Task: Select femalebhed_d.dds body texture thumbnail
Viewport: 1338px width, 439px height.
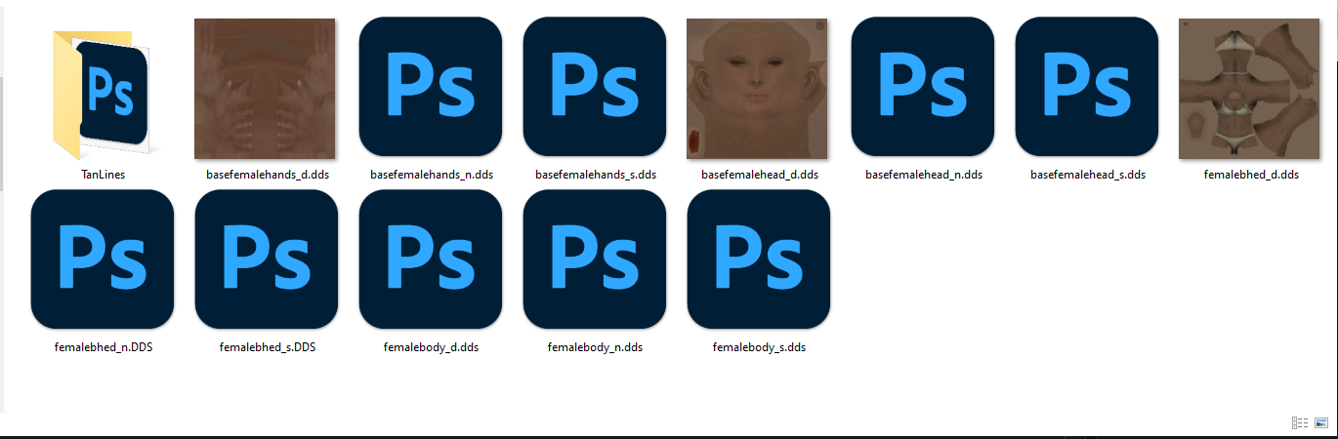Action: (1250, 89)
